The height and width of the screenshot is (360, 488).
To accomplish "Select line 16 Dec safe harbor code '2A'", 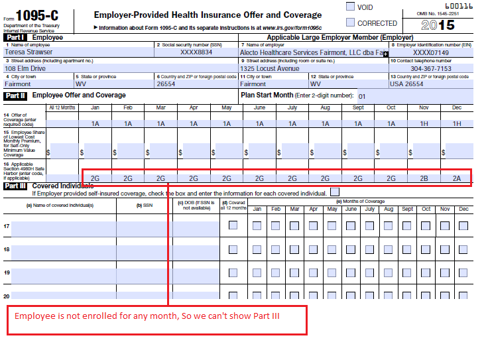I will [456, 178].
